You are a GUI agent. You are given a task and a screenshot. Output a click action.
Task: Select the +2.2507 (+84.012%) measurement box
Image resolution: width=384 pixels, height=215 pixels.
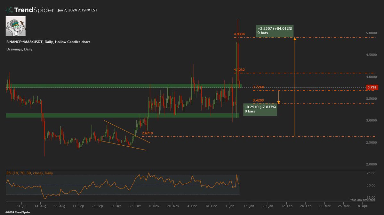[x=275, y=31]
